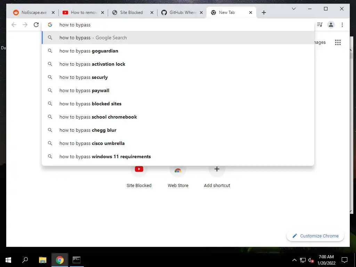The height and width of the screenshot is (267, 356).
Task: Click the muted volume tray icon
Action: [311, 260]
